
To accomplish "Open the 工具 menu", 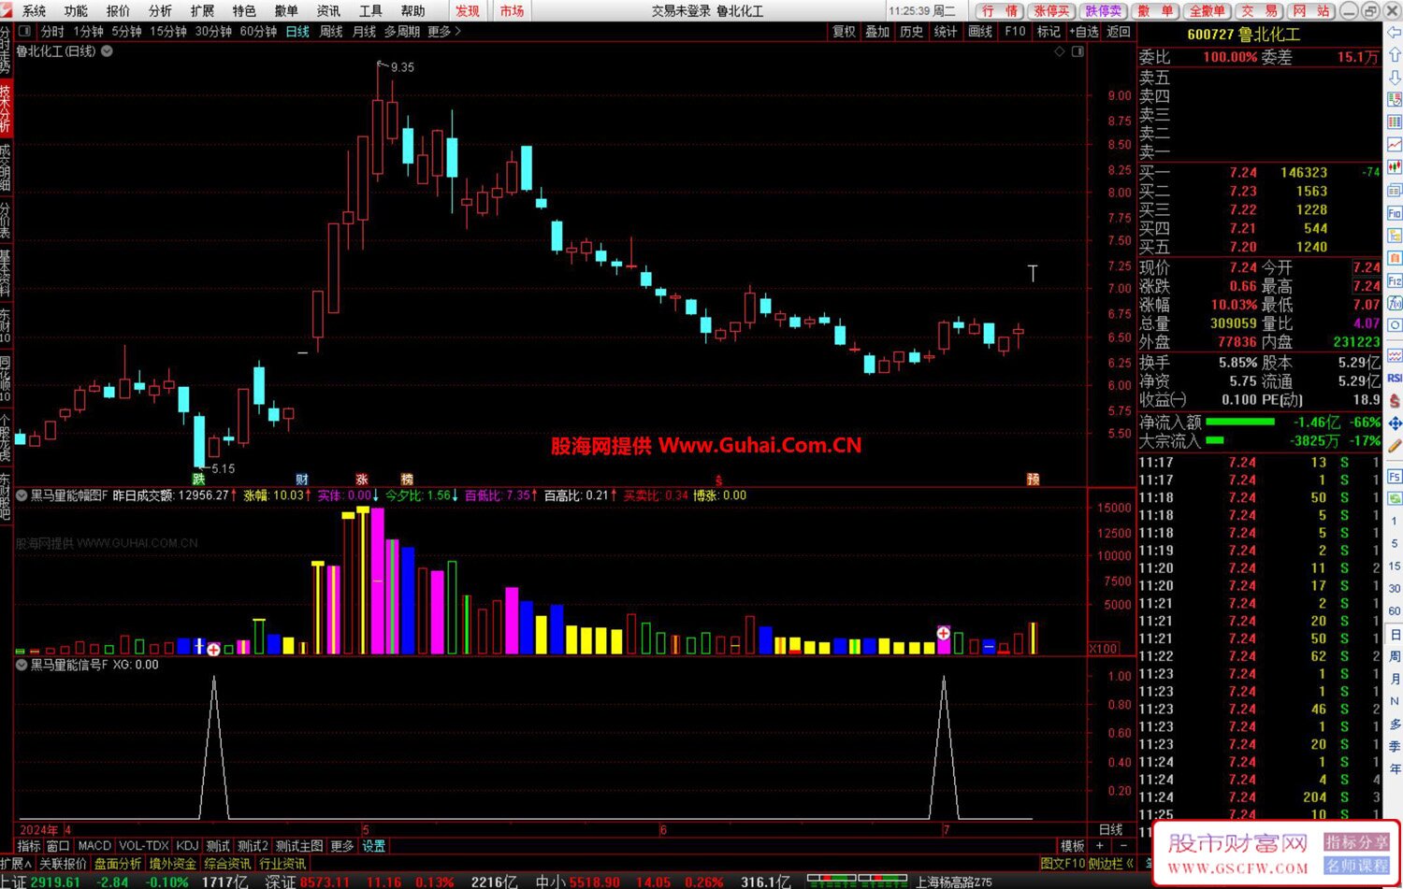I will [370, 10].
